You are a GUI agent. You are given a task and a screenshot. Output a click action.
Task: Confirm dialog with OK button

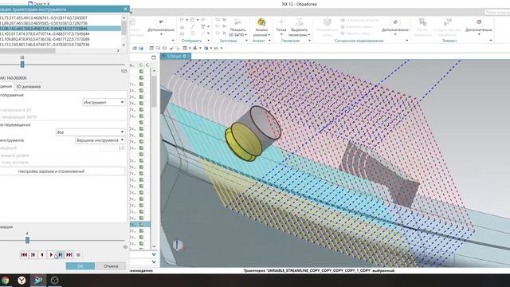pyautogui.click(x=80, y=265)
